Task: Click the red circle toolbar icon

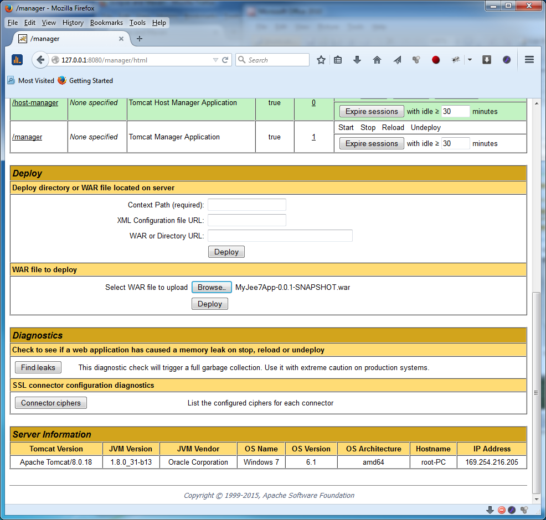Action: tap(436, 60)
